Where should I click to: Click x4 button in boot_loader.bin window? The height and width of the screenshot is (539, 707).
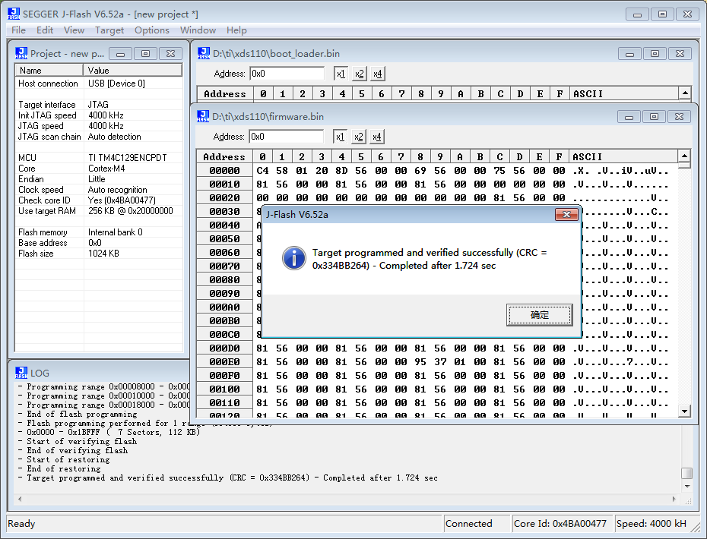pyautogui.click(x=377, y=74)
